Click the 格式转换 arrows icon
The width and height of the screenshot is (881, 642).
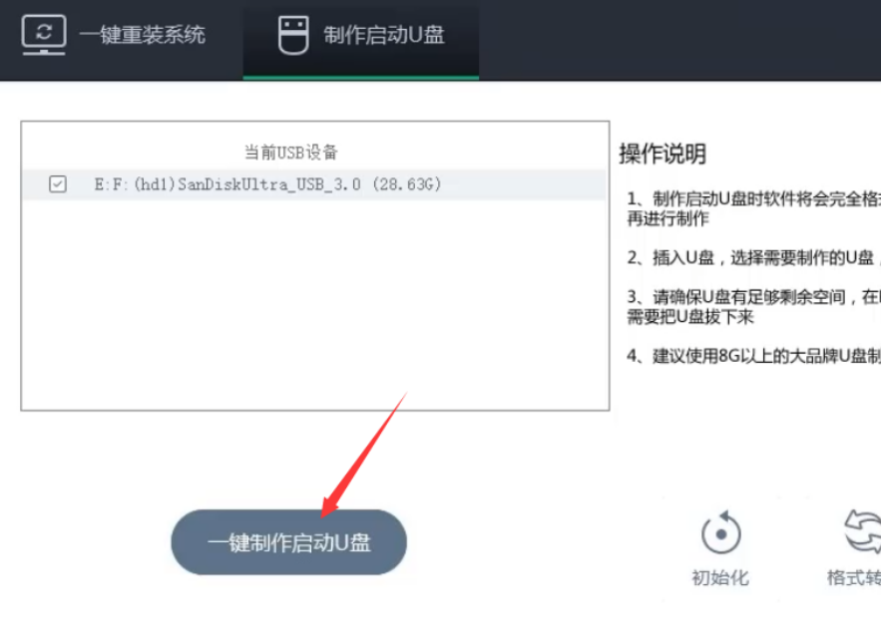863,531
